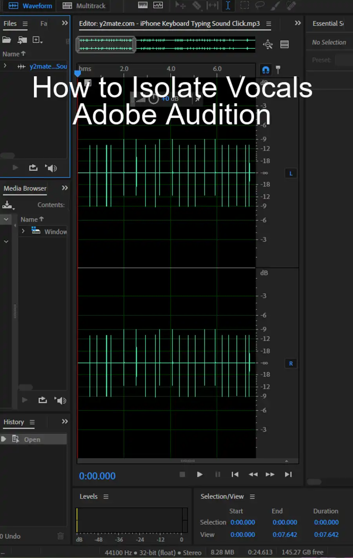Open the History tab

tap(14, 422)
